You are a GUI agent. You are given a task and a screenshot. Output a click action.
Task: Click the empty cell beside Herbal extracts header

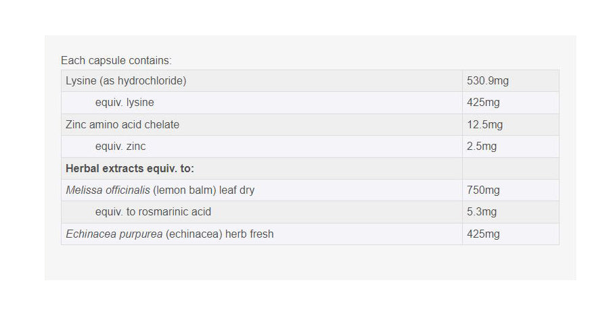coord(510,168)
